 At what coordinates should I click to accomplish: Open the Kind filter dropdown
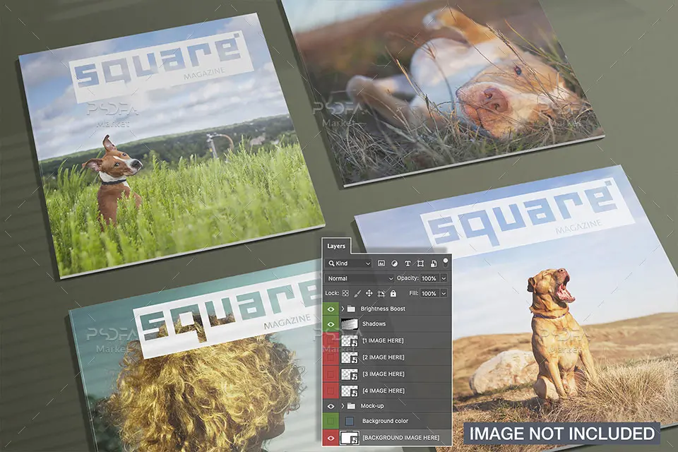[x=349, y=263]
